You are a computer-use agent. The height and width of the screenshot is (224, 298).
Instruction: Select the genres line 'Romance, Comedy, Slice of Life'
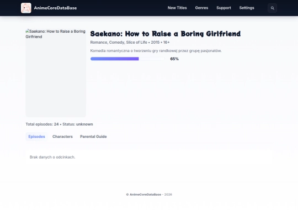click(x=119, y=42)
